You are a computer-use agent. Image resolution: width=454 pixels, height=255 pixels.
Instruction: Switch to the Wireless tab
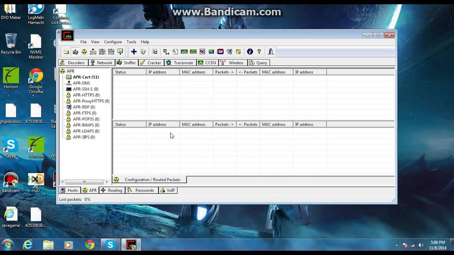(x=233, y=63)
